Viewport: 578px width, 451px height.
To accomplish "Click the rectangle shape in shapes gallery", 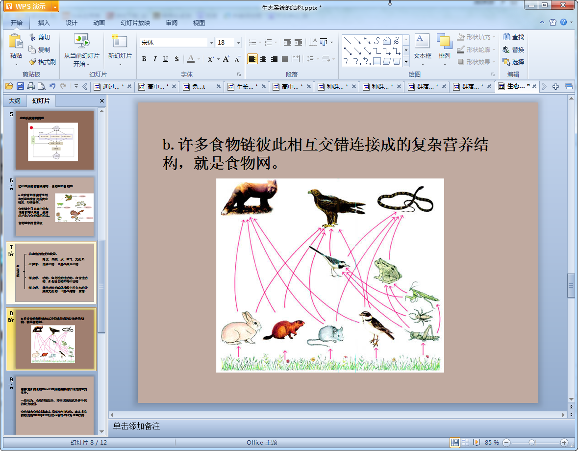I will coord(377,61).
